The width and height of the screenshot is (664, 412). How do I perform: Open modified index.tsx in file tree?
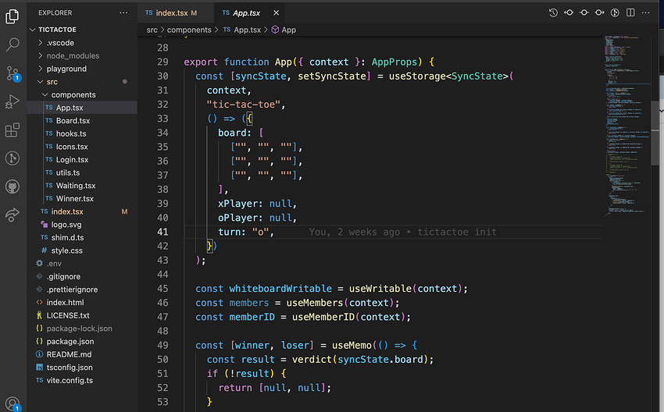(82, 211)
